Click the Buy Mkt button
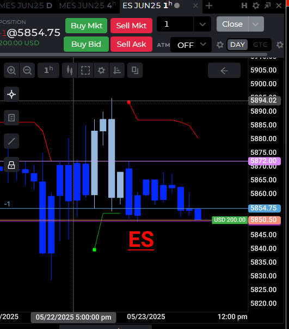This screenshot has height=329, width=289. click(86, 26)
